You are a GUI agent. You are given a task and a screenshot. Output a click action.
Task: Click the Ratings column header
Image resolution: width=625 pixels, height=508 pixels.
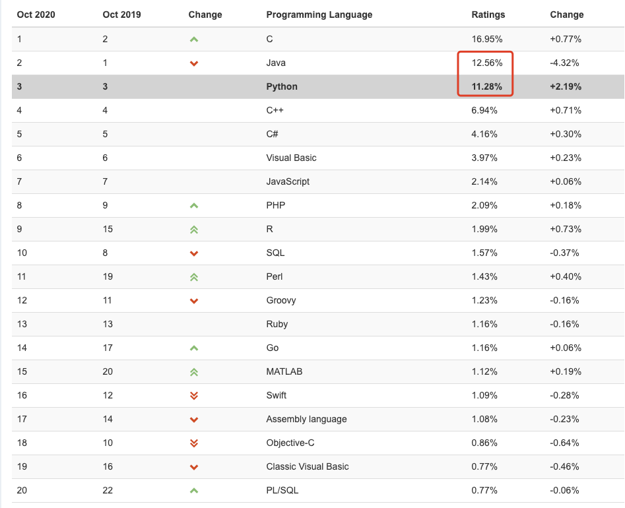(x=488, y=15)
